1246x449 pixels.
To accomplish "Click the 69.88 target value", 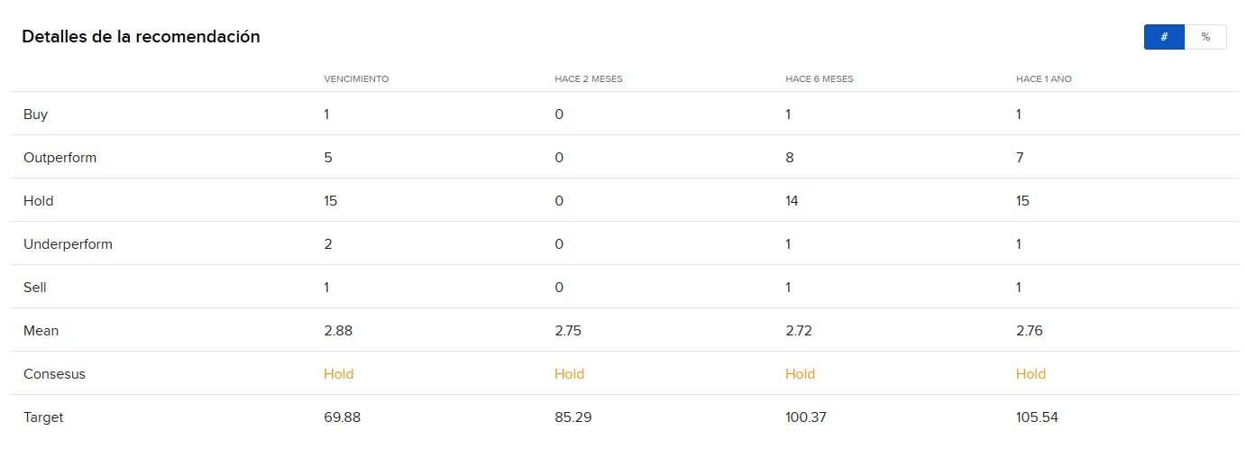I will [x=343, y=417].
